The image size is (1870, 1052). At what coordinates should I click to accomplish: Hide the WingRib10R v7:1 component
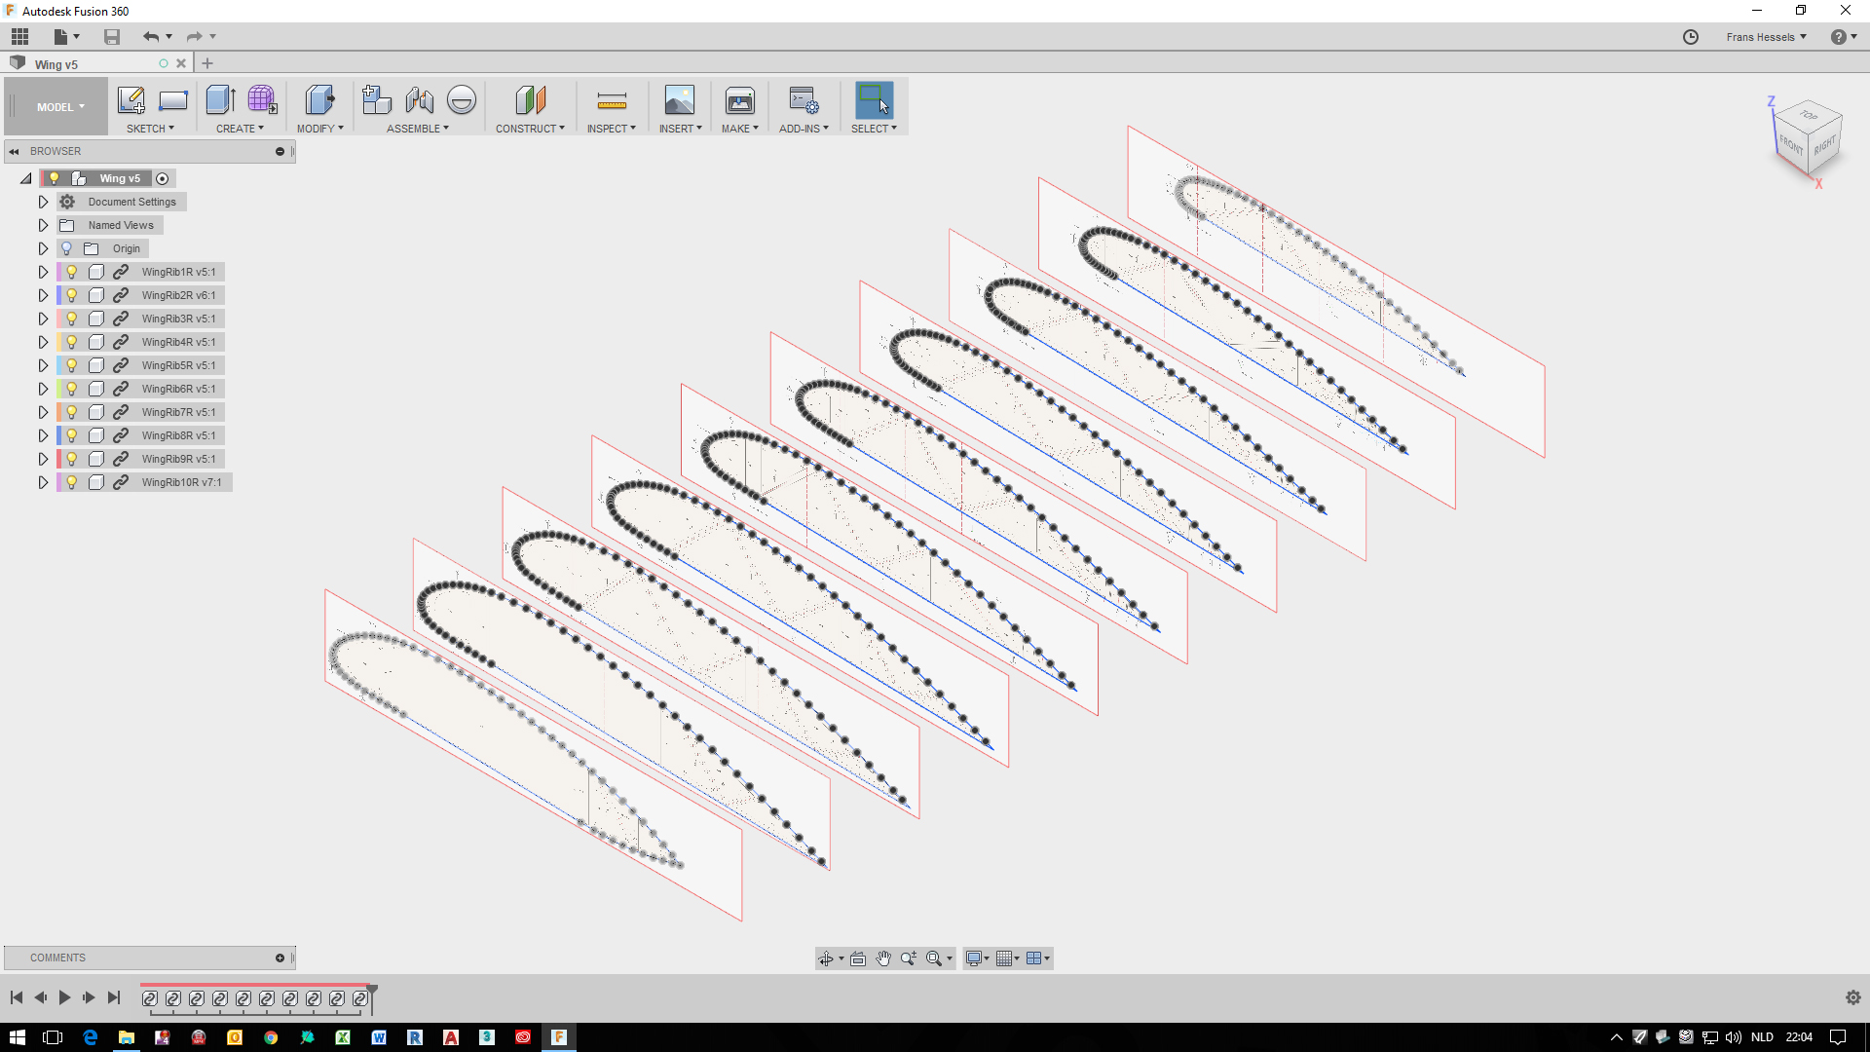click(71, 482)
